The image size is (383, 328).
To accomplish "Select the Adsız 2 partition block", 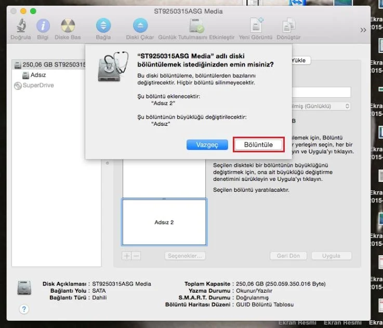I will pyautogui.click(x=164, y=222).
